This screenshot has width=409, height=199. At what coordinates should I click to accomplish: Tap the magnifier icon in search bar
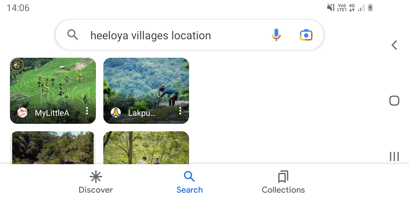tap(73, 35)
